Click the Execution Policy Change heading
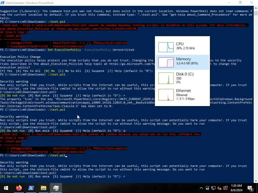Screen dimensions: 258x193 20,57
